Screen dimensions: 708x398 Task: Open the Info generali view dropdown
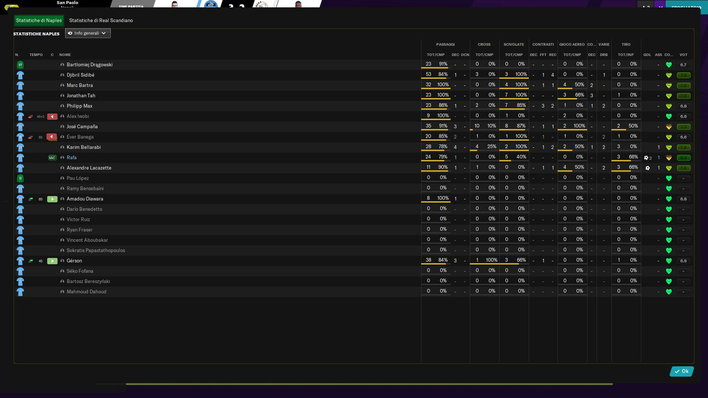pyautogui.click(x=88, y=33)
